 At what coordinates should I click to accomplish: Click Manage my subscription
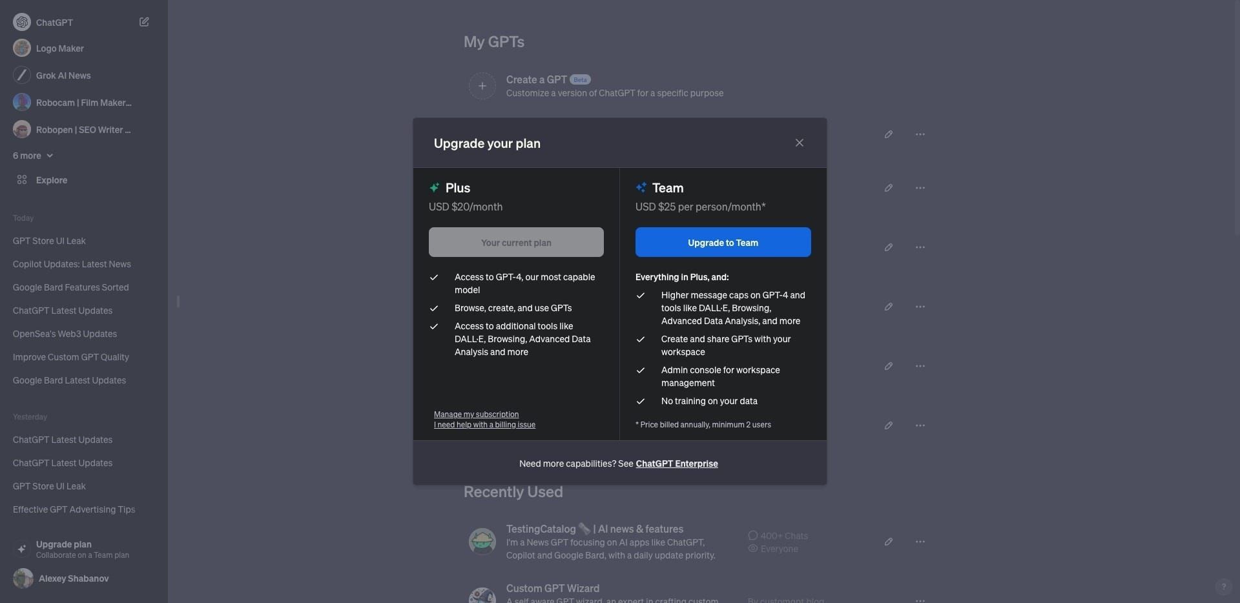[477, 414]
